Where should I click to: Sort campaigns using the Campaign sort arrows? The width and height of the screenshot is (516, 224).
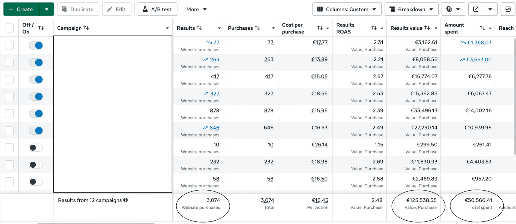[86, 28]
